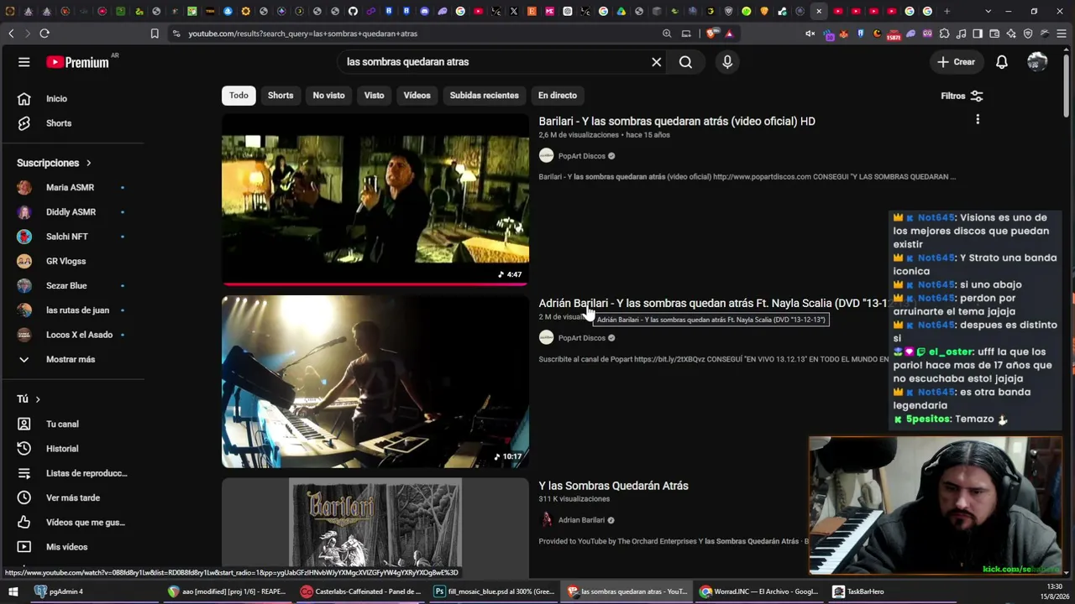Screen dimensions: 1075x604
Task: Select the Shorts filter chip
Action: coord(281,96)
